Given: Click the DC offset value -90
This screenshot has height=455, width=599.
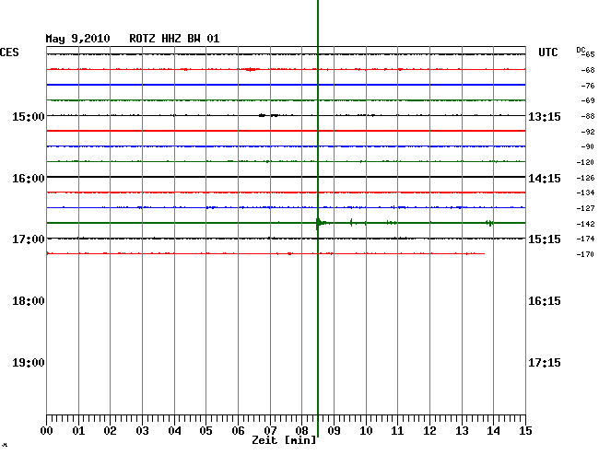Looking at the screenshot, I should pos(588,146).
